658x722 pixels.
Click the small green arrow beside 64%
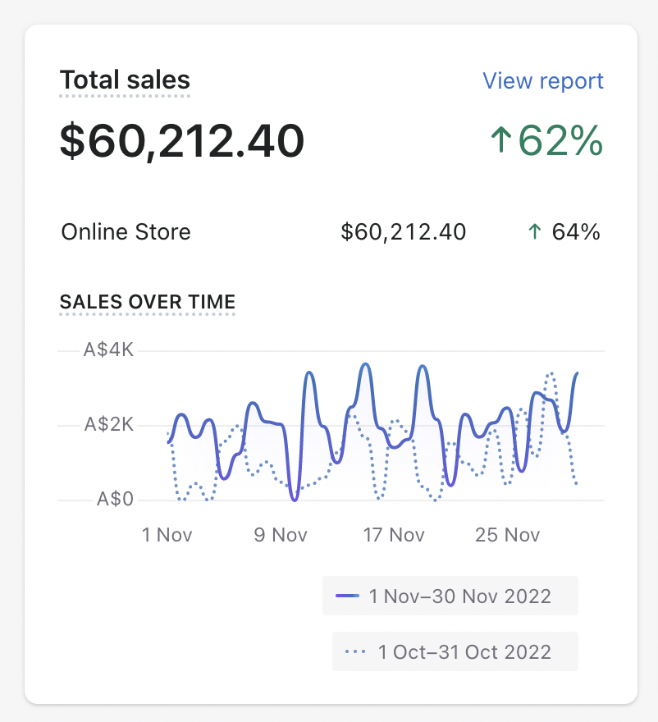pyautogui.click(x=534, y=232)
